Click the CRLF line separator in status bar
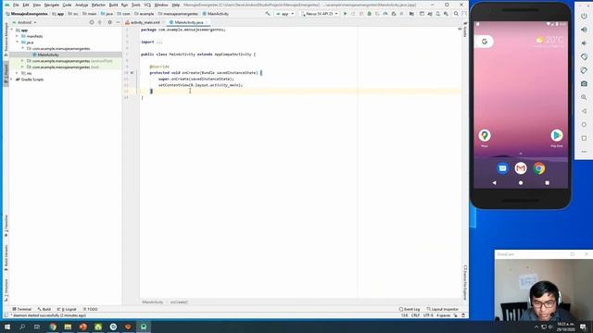This screenshot has height=333, width=593. 415,315
